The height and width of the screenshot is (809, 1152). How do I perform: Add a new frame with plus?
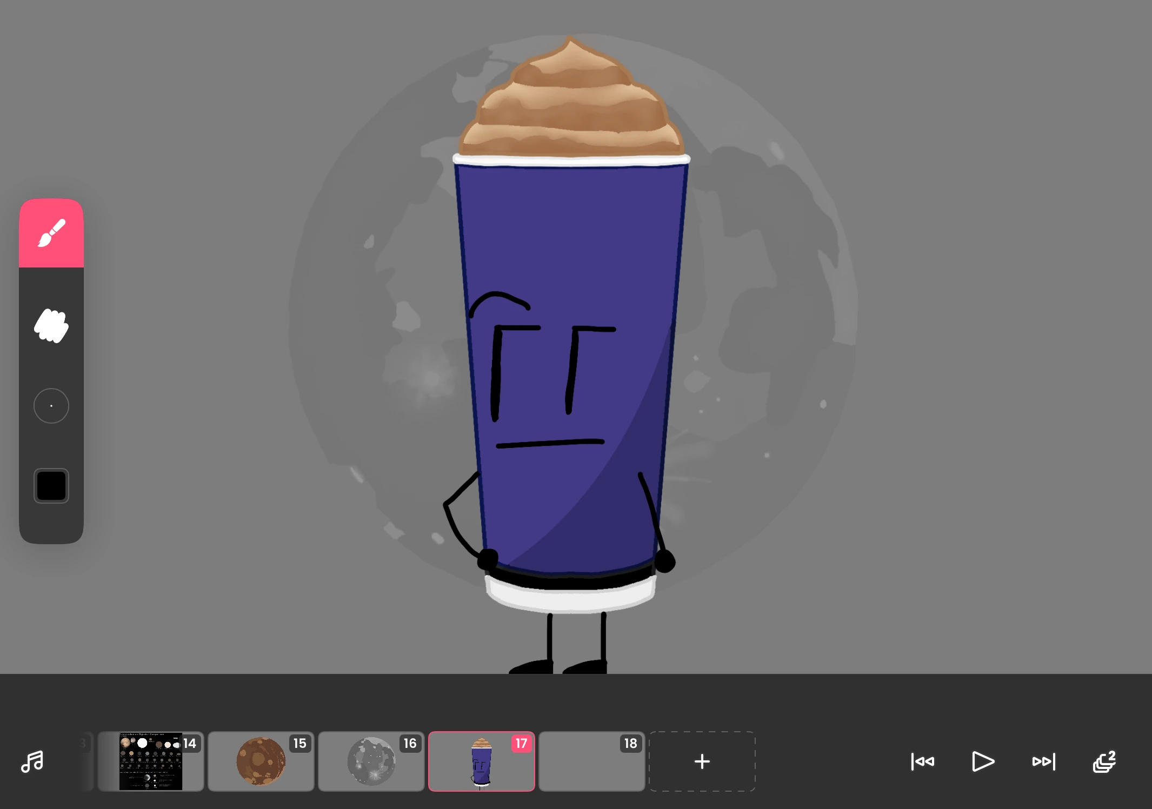tap(702, 761)
